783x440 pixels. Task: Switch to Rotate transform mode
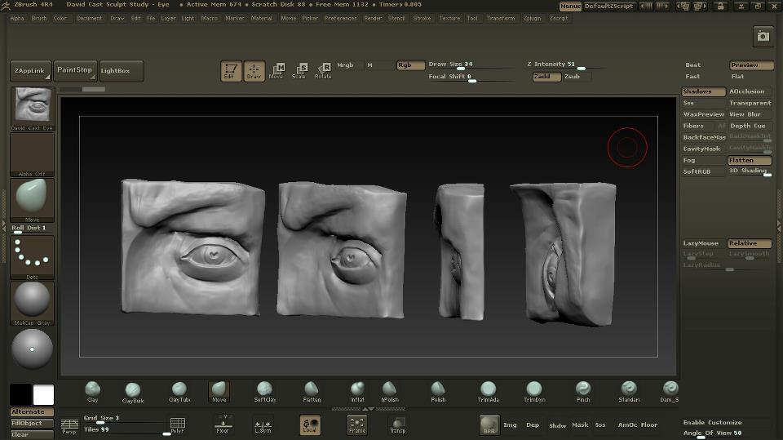point(323,71)
